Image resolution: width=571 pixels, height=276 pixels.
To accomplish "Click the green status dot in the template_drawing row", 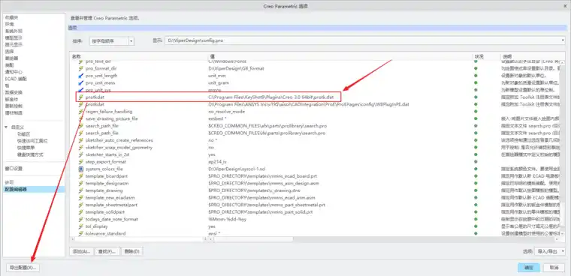I will [476, 190].
